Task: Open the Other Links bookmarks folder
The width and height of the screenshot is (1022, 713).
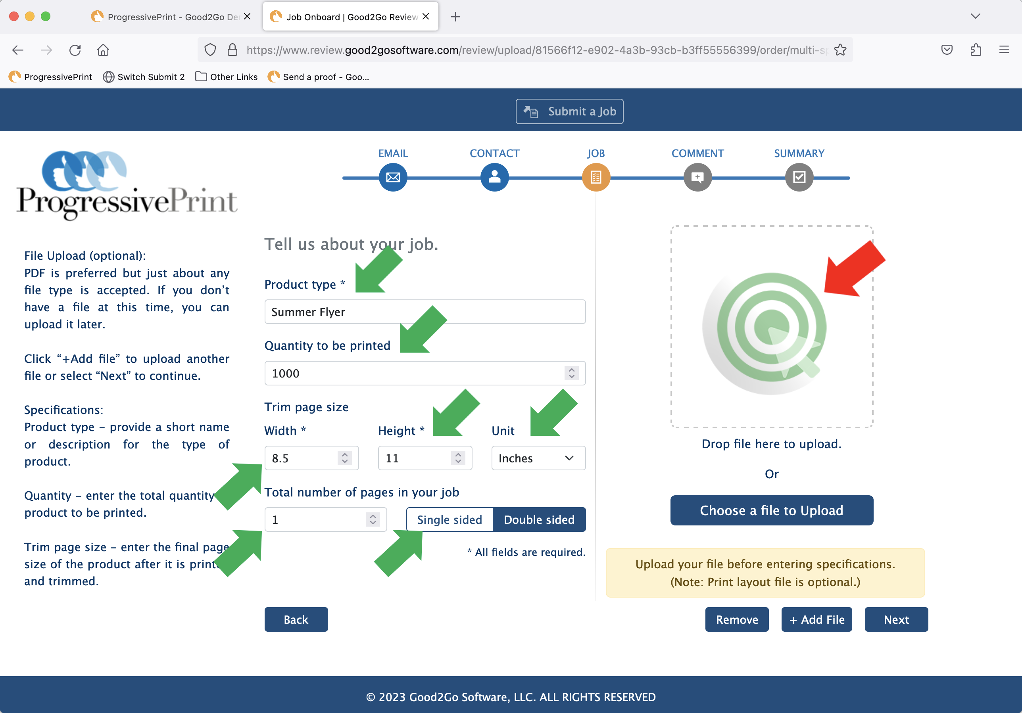Action: coord(227,77)
